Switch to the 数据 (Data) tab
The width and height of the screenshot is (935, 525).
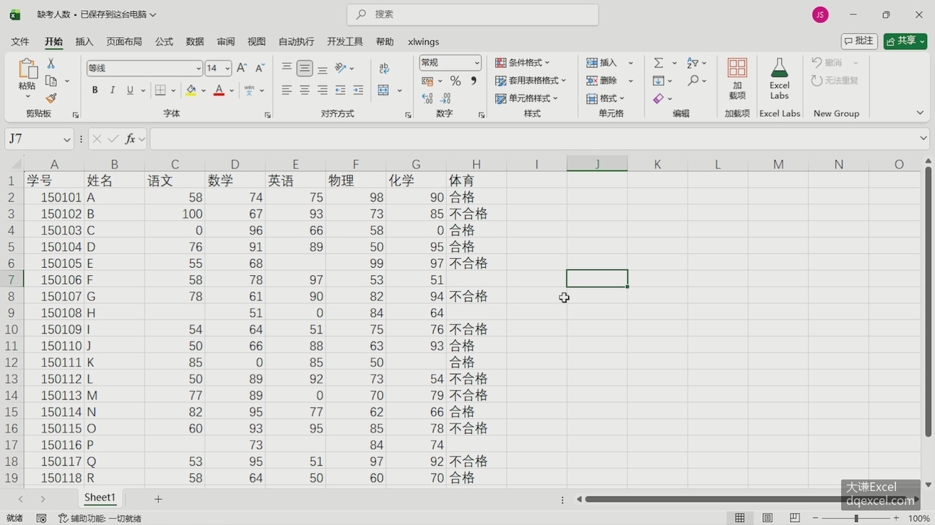pos(195,42)
